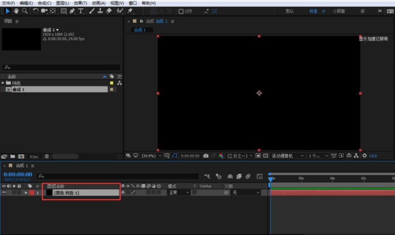The image size is (395, 235).
Task: Toggle visibility eye of 黑色 纯色 1 layer
Action: (4, 192)
